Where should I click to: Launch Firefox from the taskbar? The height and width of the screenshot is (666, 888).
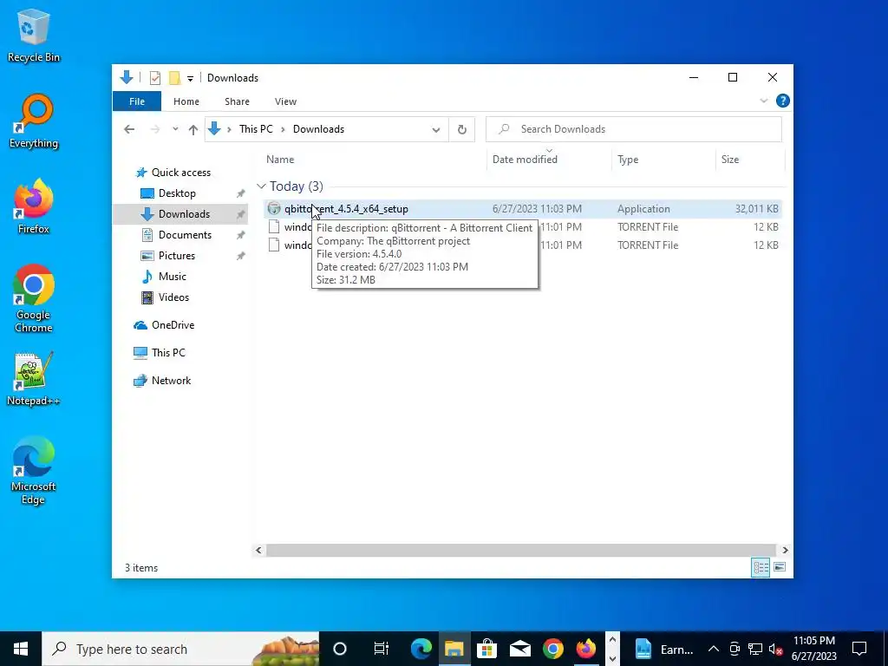(586, 649)
